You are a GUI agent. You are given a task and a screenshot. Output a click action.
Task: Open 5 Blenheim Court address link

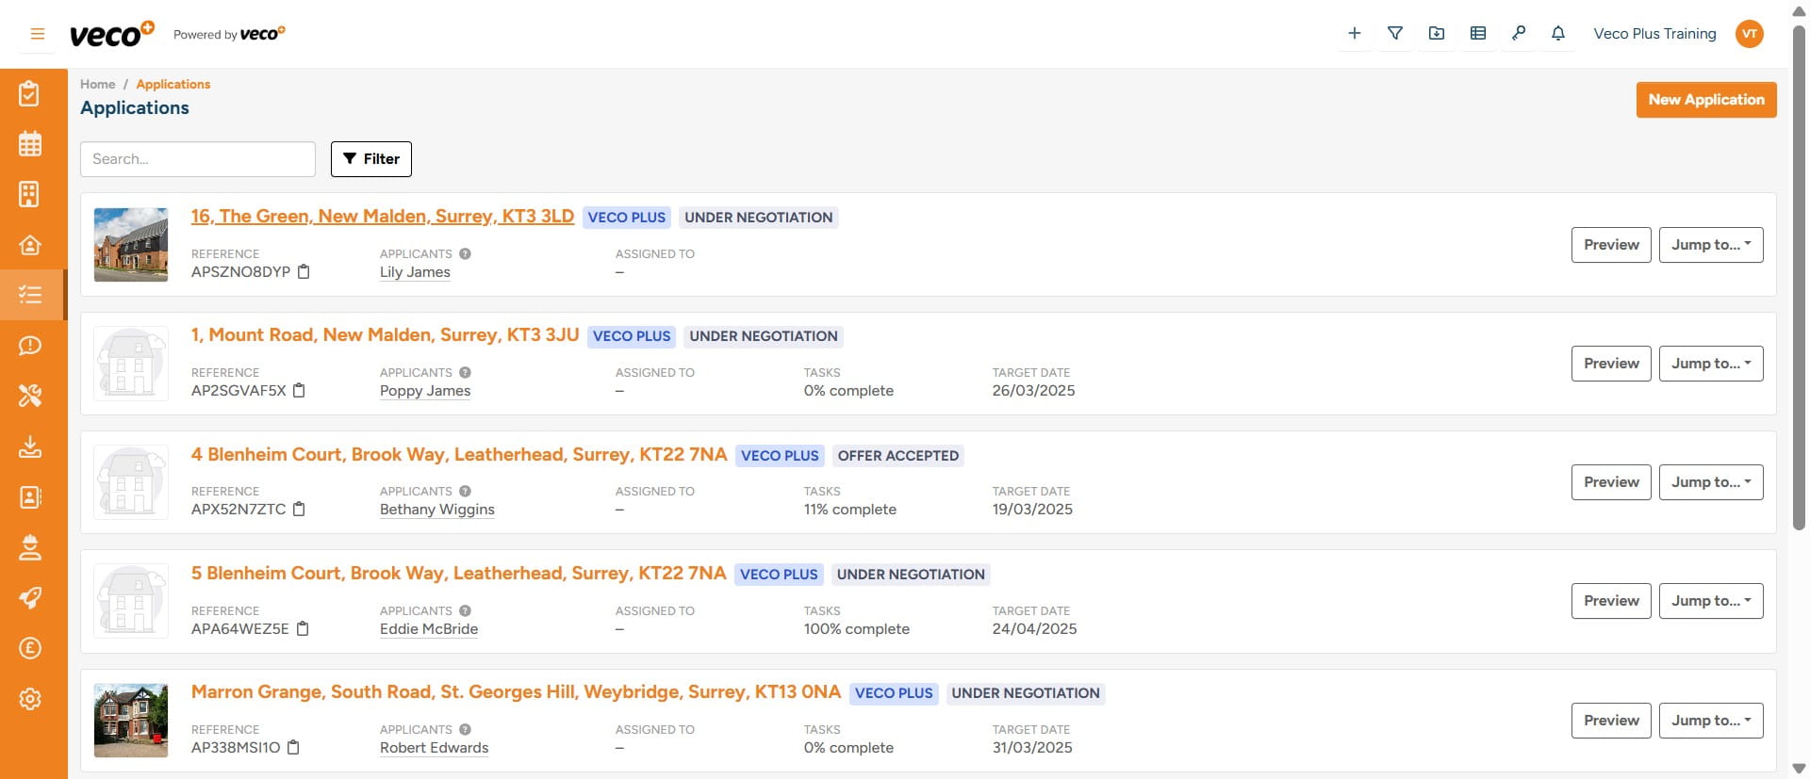coord(459,574)
